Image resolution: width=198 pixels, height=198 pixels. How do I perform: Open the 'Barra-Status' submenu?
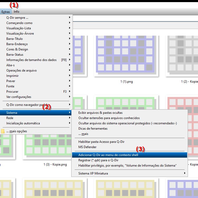(x=36, y=55)
